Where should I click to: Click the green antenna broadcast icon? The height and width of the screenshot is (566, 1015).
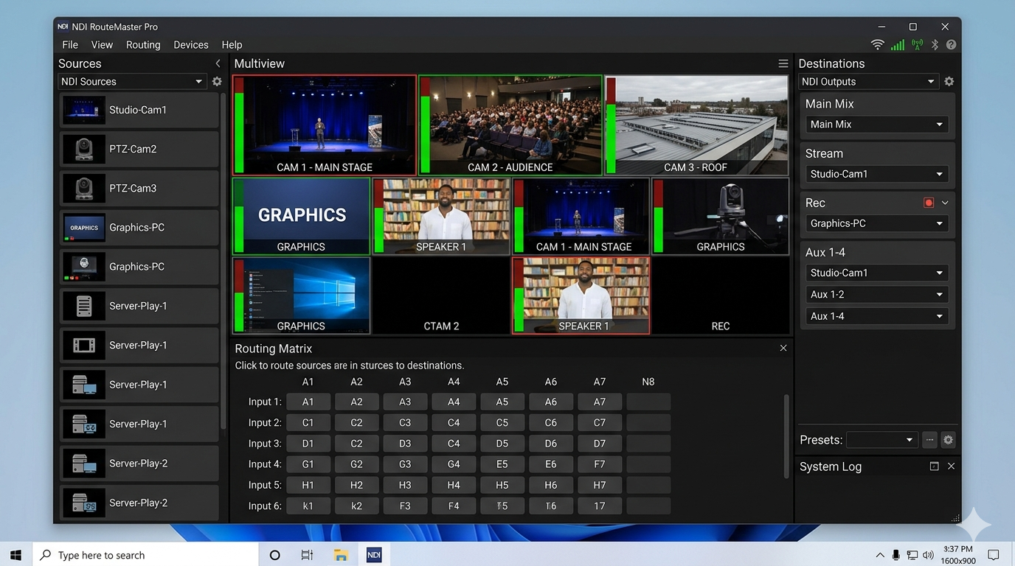coord(917,45)
